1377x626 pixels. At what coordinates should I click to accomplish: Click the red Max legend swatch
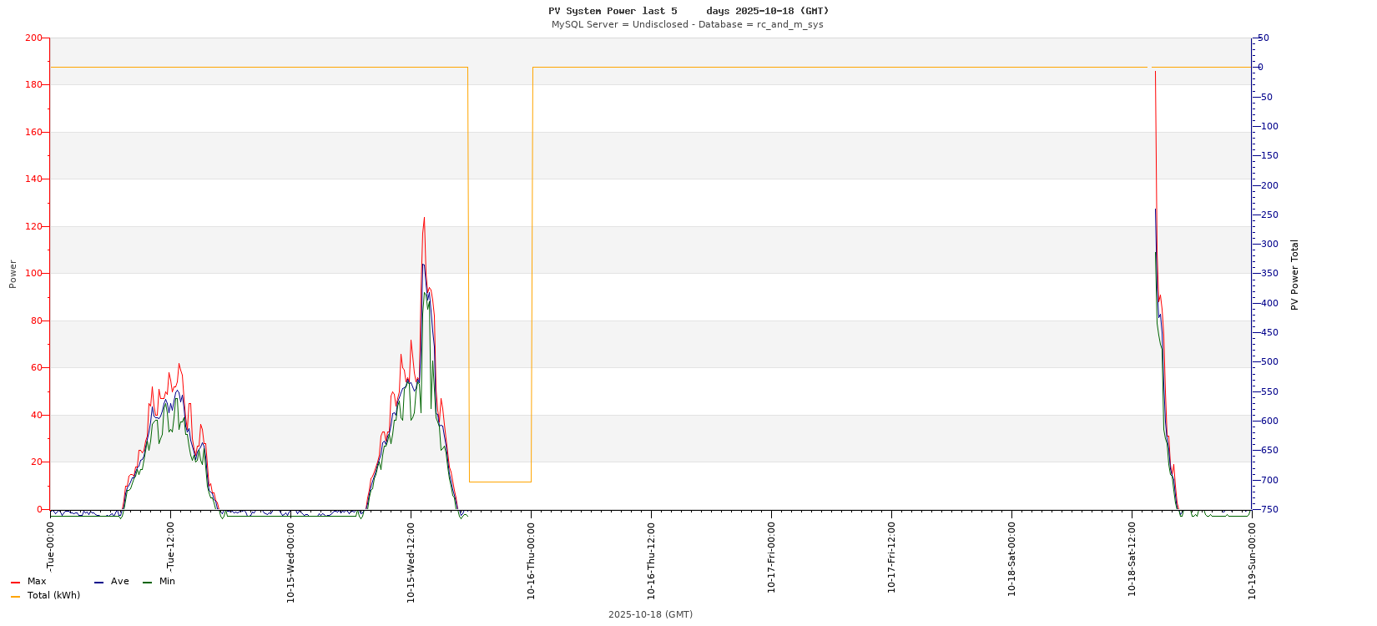tap(15, 582)
